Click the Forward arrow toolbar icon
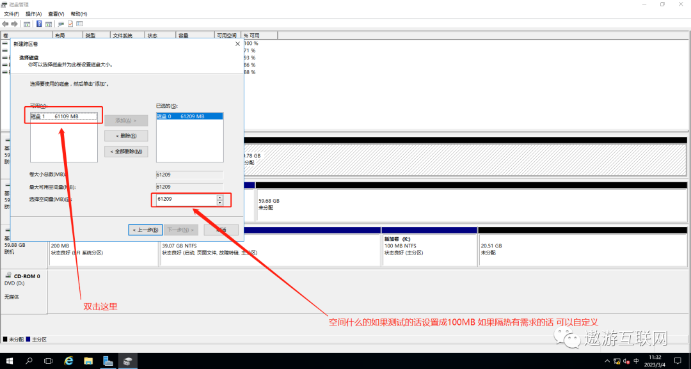This screenshot has height=369, width=691. click(14, 24)
